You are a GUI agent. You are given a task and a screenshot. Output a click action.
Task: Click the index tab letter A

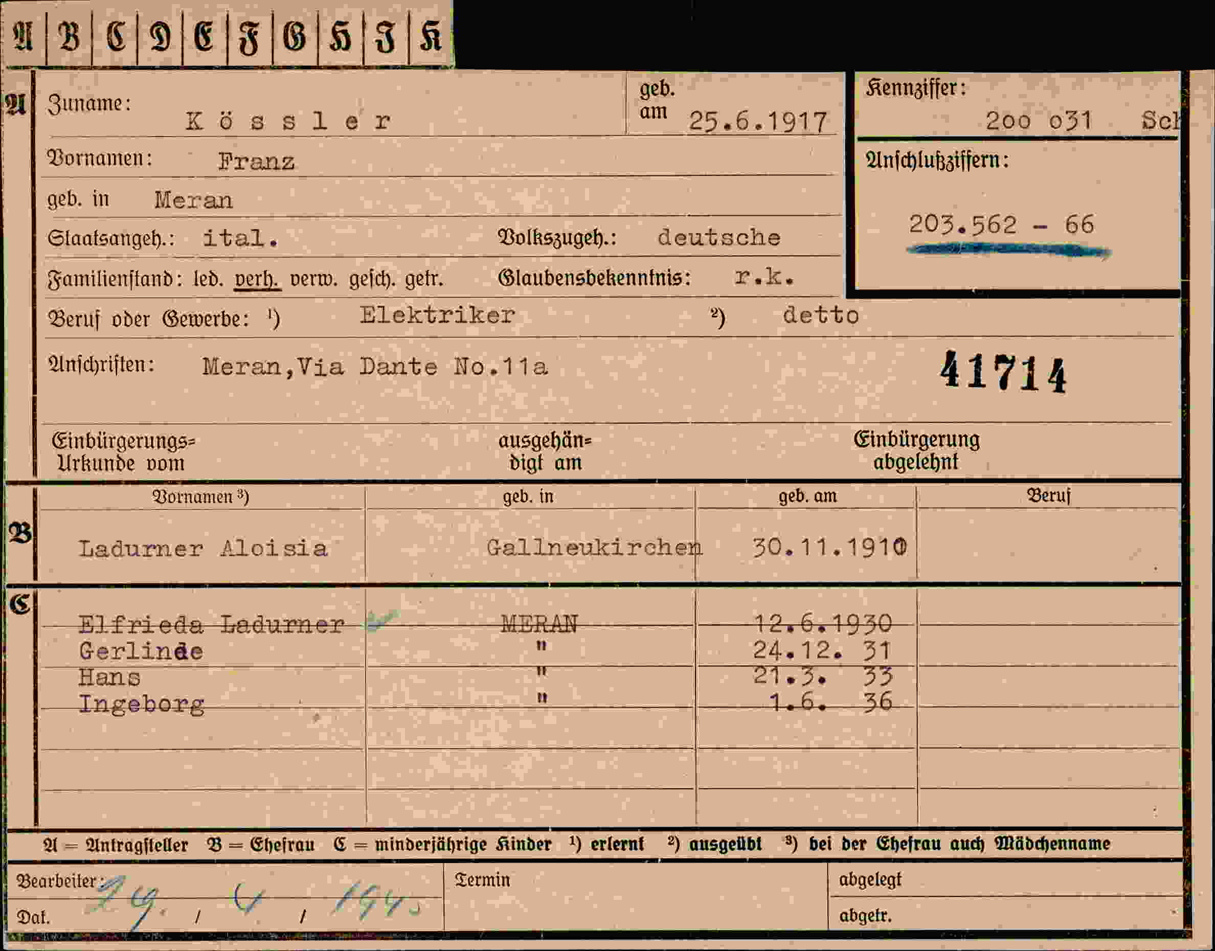pyautogui.click(x=23, y=36)
